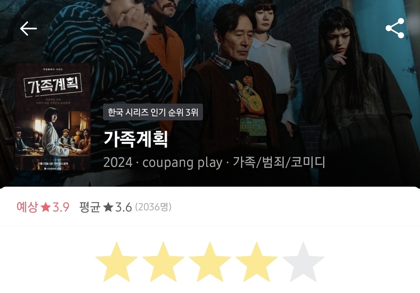Open the share icon
This screenshot has height=293, width=420.
(395, 28)
